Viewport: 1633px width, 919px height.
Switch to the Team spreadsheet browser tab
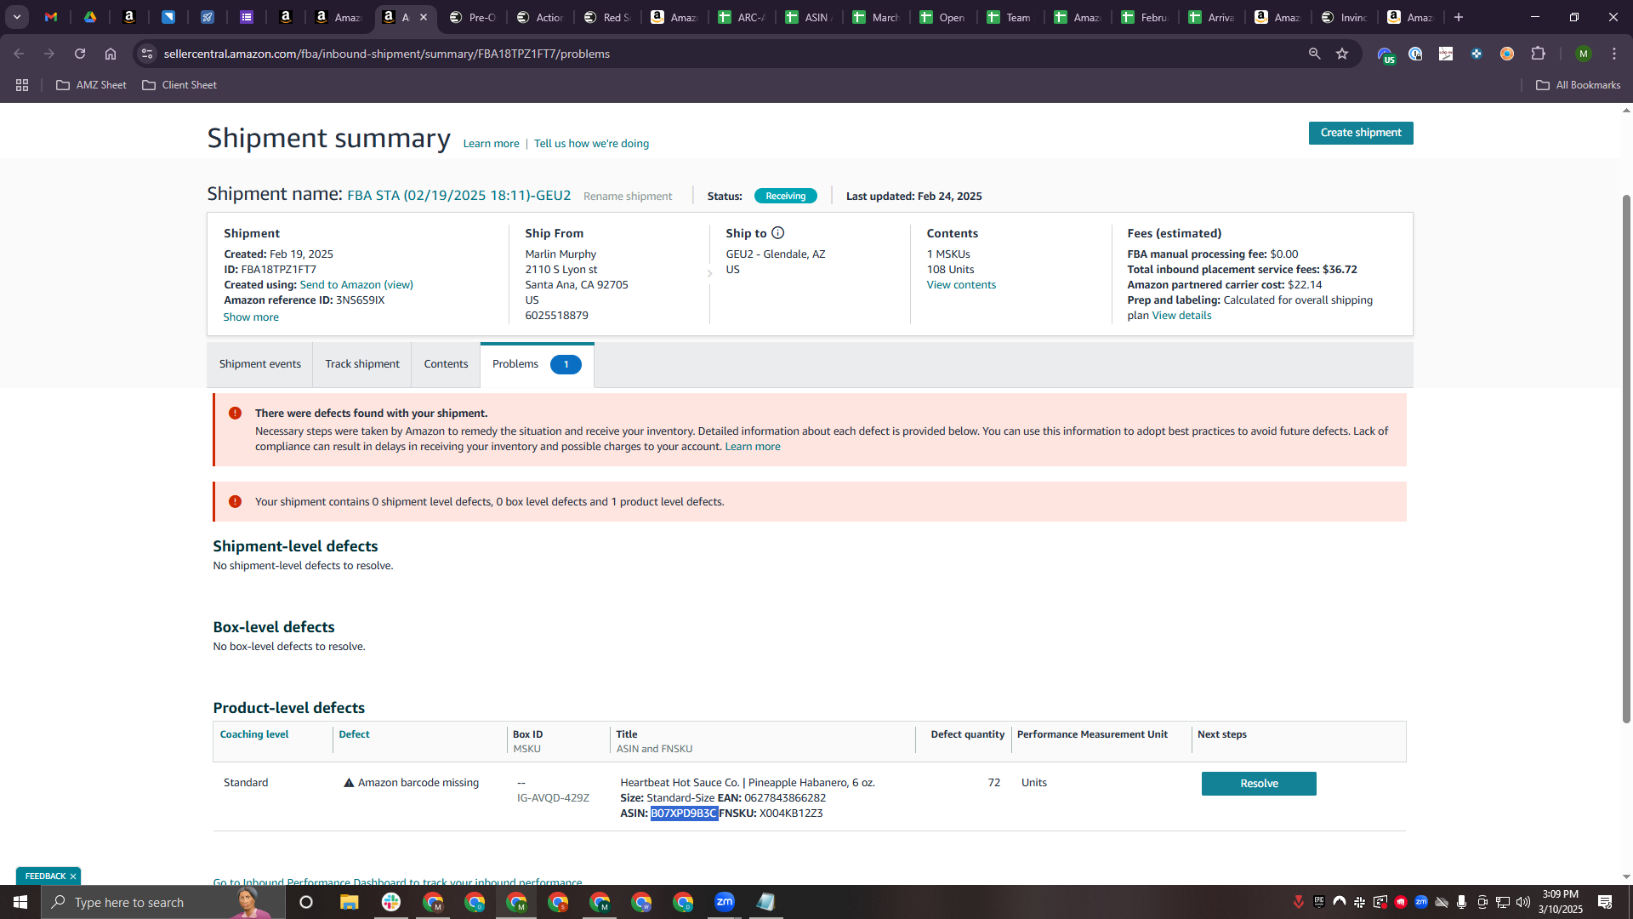click(x=1011, y=17)
